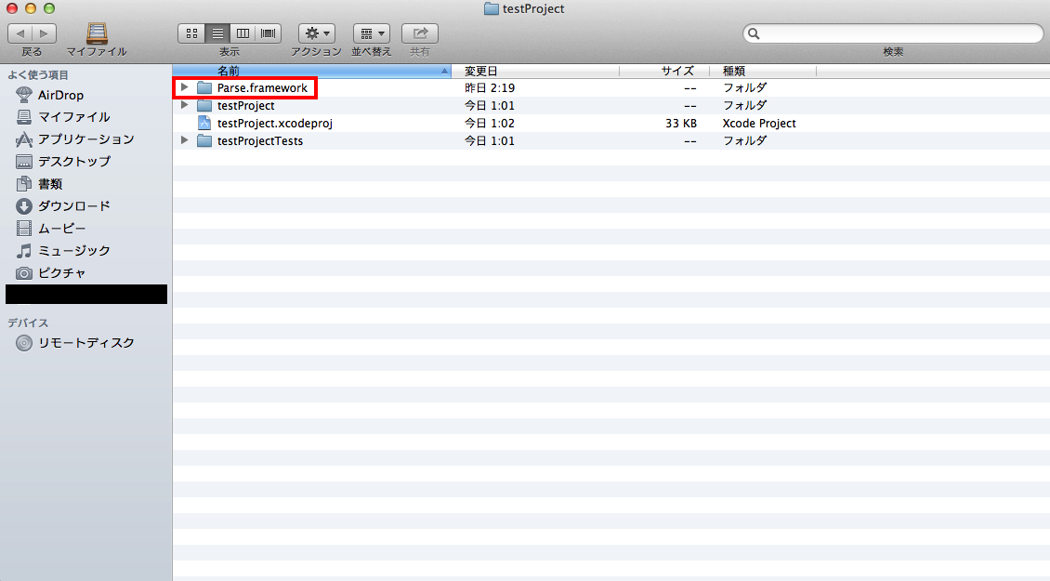Expand the testProjectTests folder triangle
Image resolution: width=1050 pixels, height=581 pixels.
[x=185, y=140]
